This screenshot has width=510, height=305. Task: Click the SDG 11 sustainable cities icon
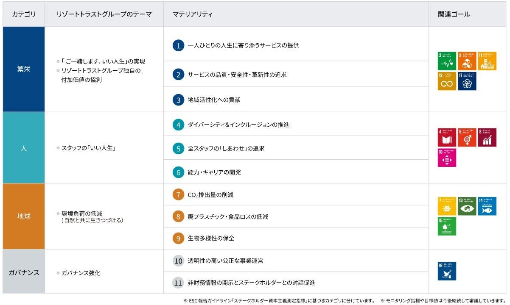(x=487, y=61)
